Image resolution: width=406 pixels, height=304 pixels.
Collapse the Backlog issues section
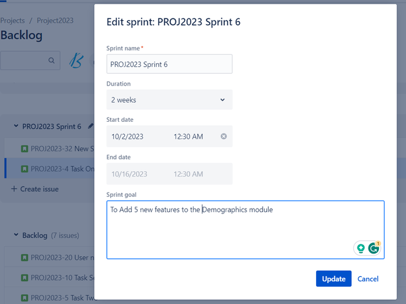click(16, 235)
